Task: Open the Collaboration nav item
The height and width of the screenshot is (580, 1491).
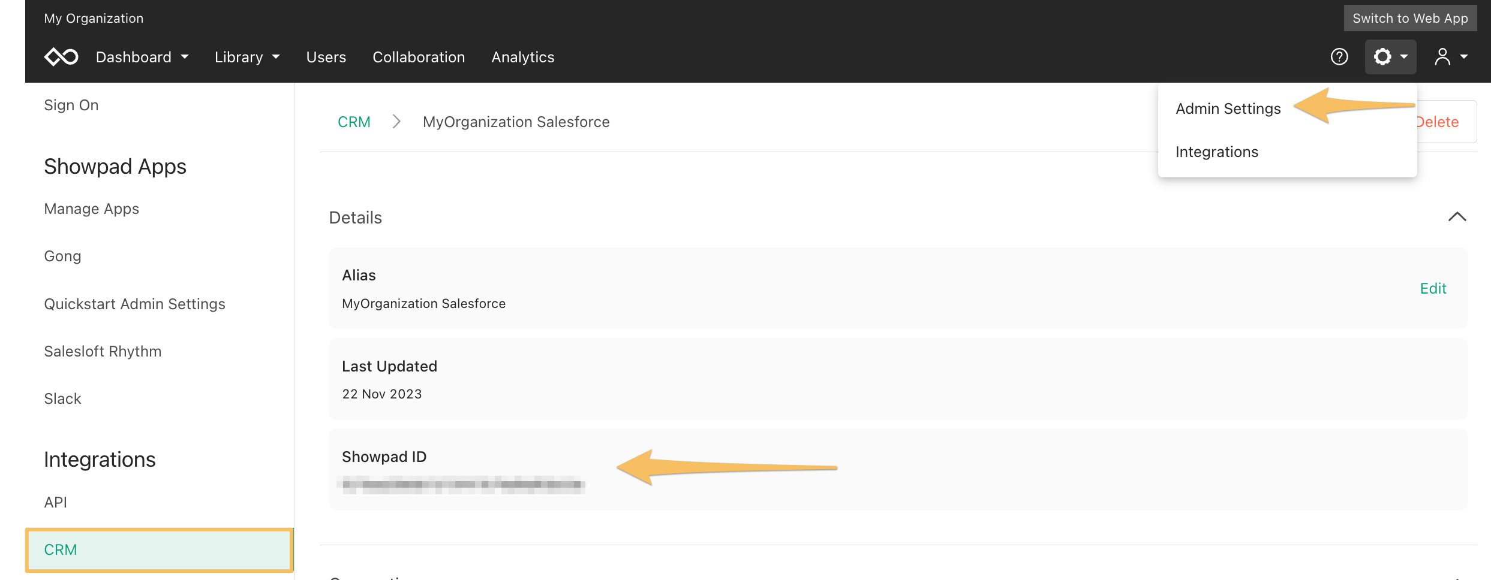Action: (419, 57)
